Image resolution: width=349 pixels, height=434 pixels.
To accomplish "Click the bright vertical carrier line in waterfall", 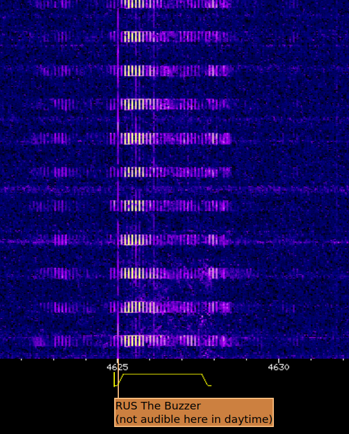I will [118, 183].
